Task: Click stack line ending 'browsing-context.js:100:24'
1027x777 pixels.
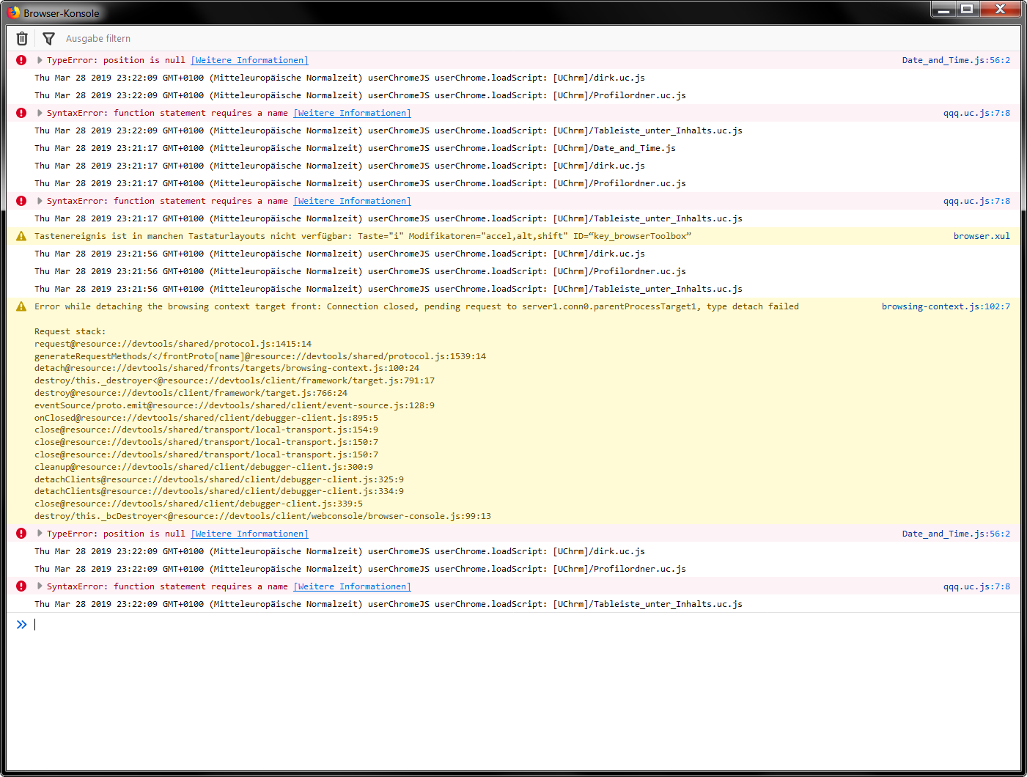Action: pyautogui.click(x=227, y=368)
